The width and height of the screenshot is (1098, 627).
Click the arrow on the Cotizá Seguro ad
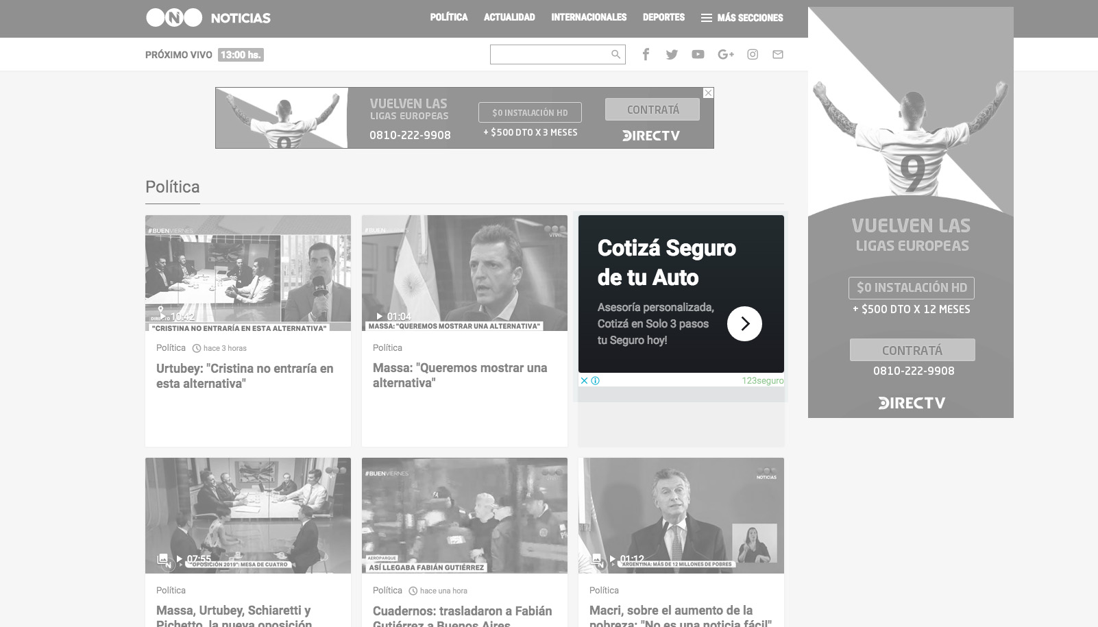(x=744, y=323)
